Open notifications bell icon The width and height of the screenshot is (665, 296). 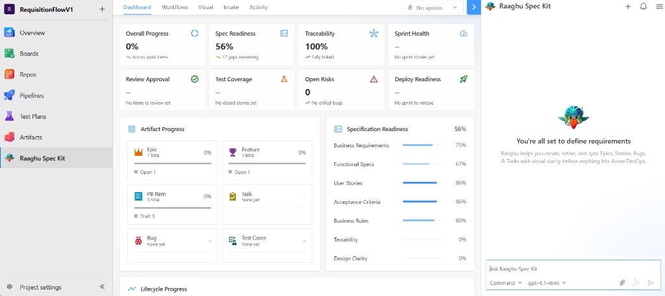(x=644, y=6)
